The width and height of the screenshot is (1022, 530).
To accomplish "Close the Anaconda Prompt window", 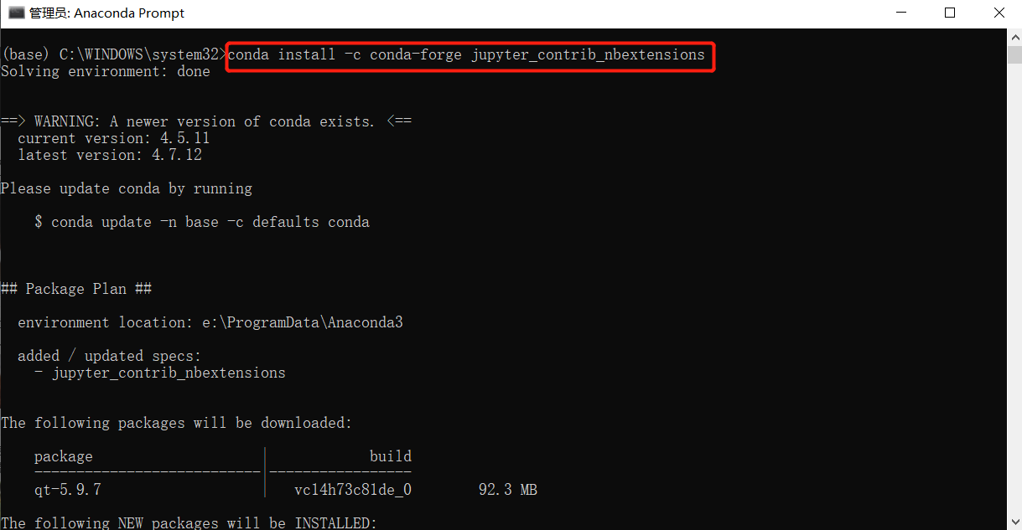I will pos(998,13).
